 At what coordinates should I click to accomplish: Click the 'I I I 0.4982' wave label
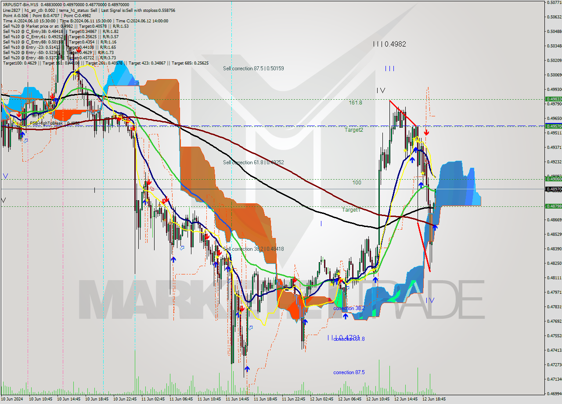pyautogui.click(x=389, y=44)
